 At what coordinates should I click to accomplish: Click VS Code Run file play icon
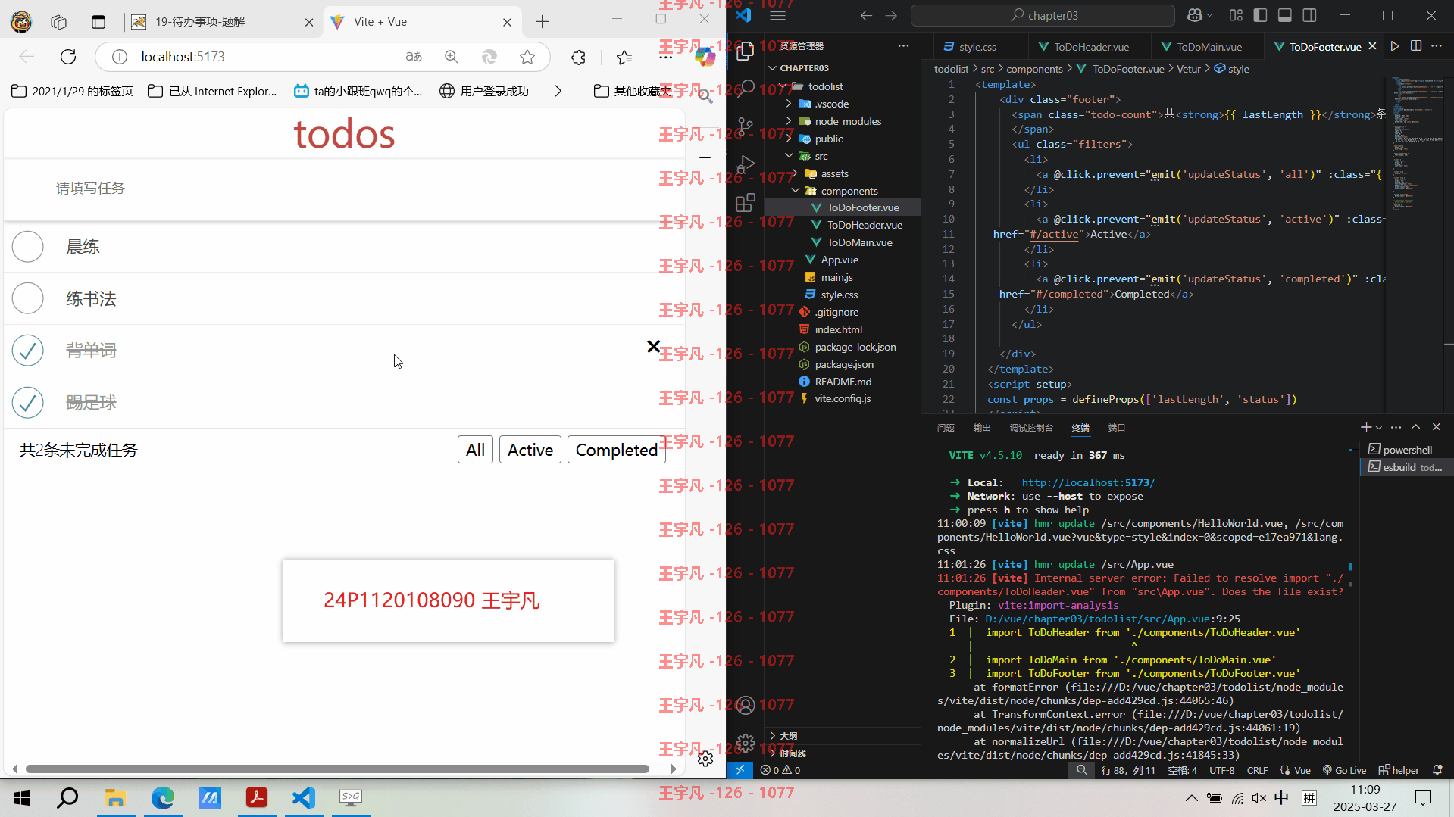click(x=1394, y=46)
